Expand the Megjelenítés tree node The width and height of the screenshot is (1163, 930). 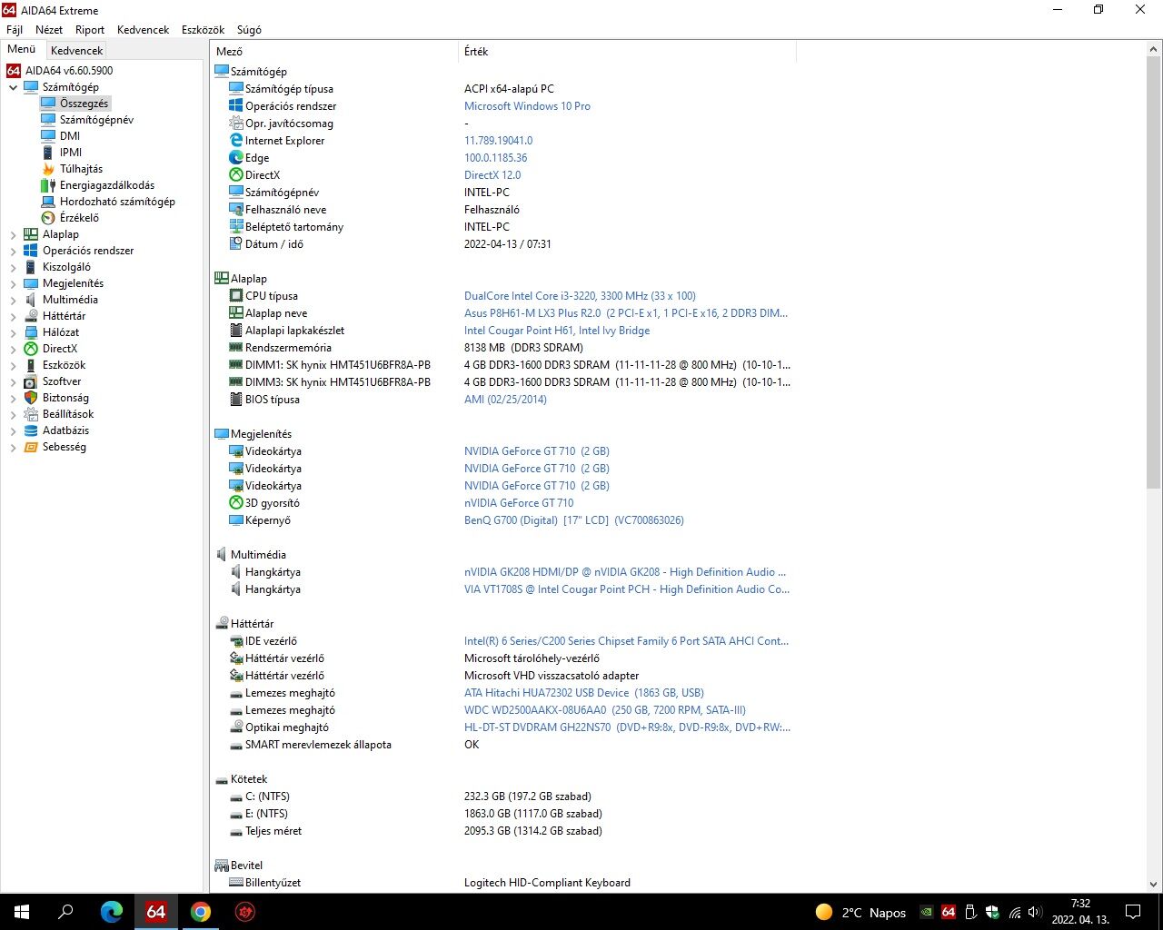pyautogui.click(x=13, y=283)
